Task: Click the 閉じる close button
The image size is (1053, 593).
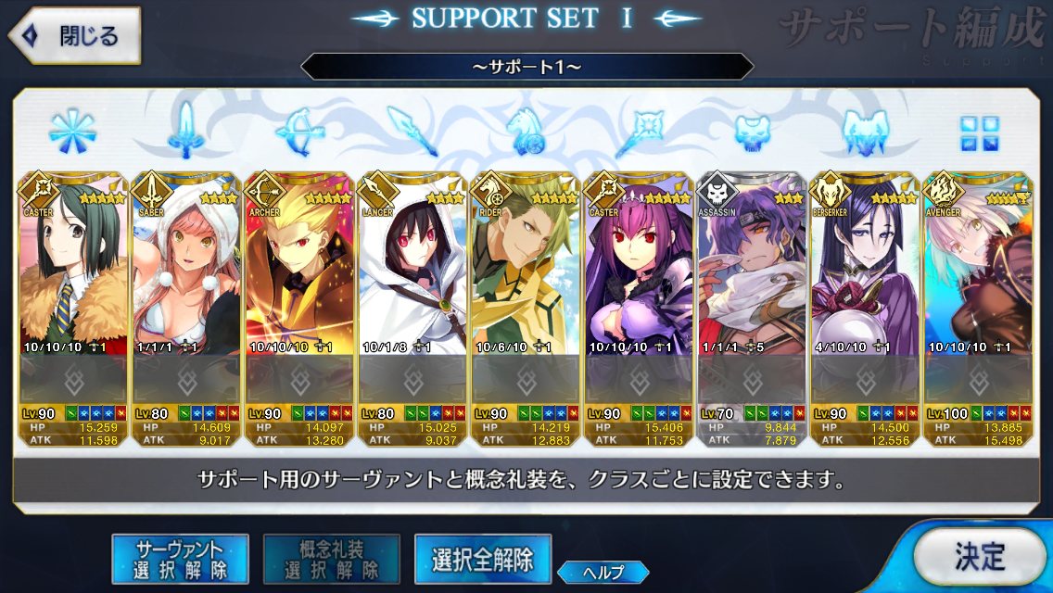Action: (74, 35)
